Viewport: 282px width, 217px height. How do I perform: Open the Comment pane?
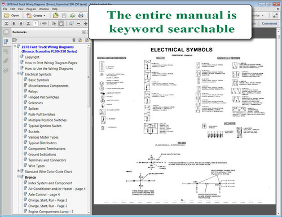tap(269, 24)
